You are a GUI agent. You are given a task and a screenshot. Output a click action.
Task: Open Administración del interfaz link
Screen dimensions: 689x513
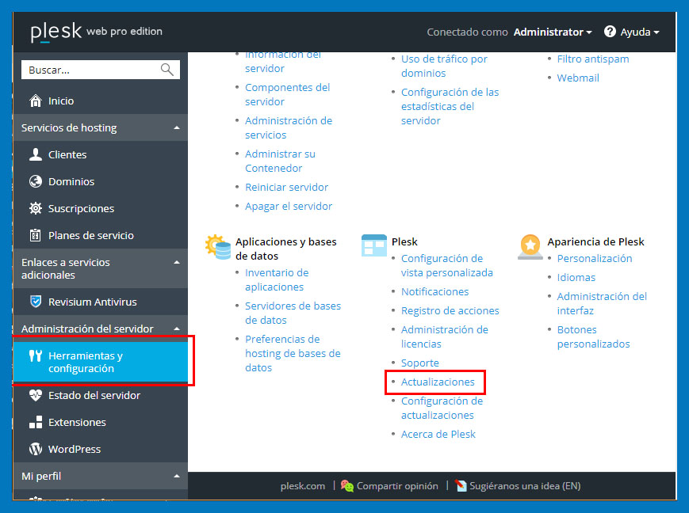point(602,303)
